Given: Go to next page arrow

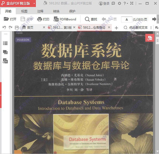Looking at the screenshot, I should 154,19.
